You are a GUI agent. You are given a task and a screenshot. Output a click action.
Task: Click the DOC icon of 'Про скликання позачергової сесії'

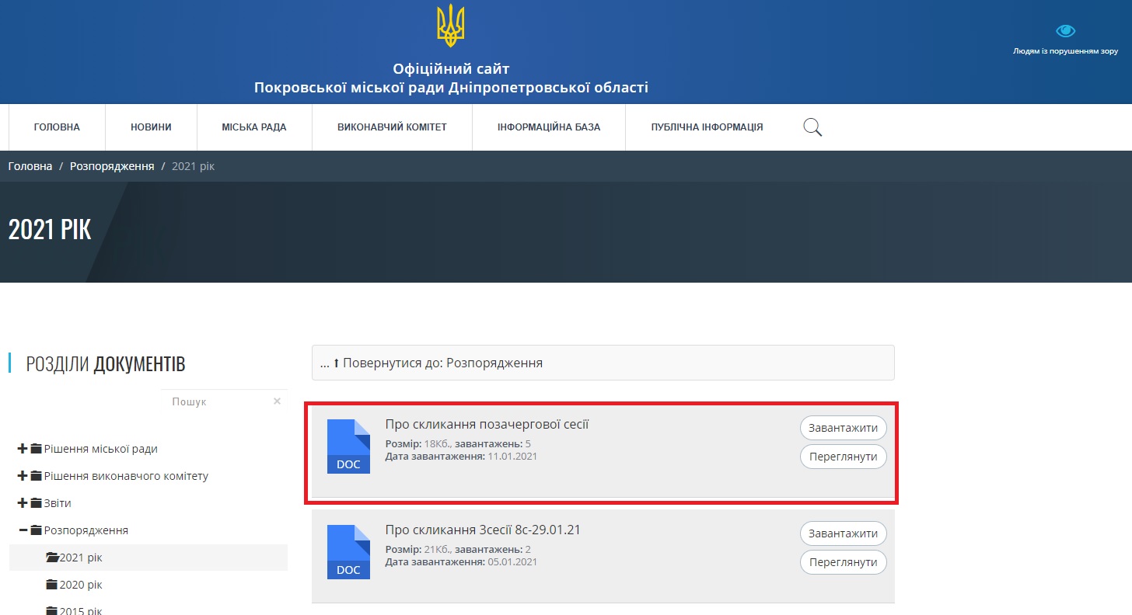click(348, 446)
